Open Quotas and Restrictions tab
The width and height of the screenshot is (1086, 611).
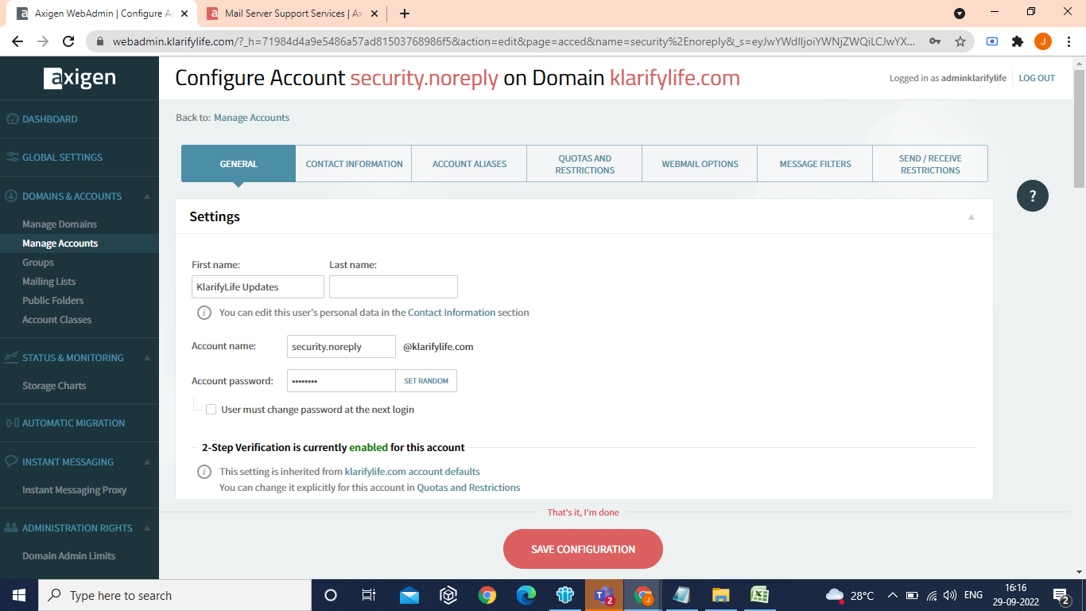click(584, 164)
